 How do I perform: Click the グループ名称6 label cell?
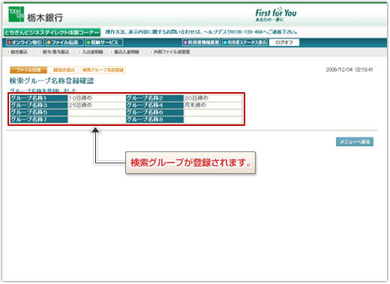(154, 112)
